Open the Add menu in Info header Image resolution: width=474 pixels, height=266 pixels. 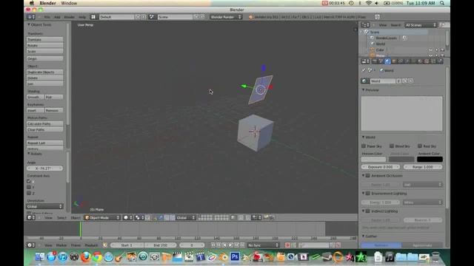[x=57, y=17]
